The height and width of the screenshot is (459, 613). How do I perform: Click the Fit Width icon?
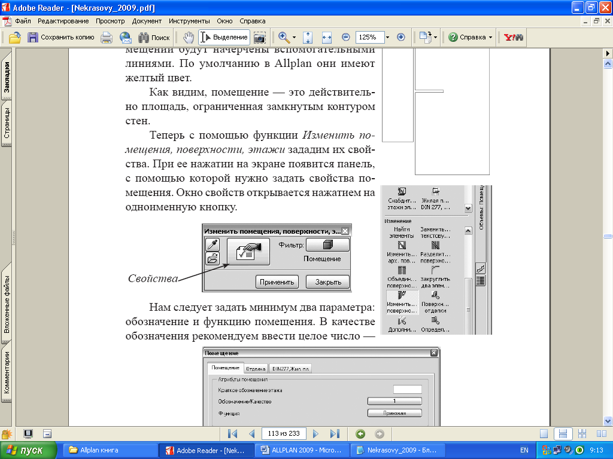(x=326, y=38)
